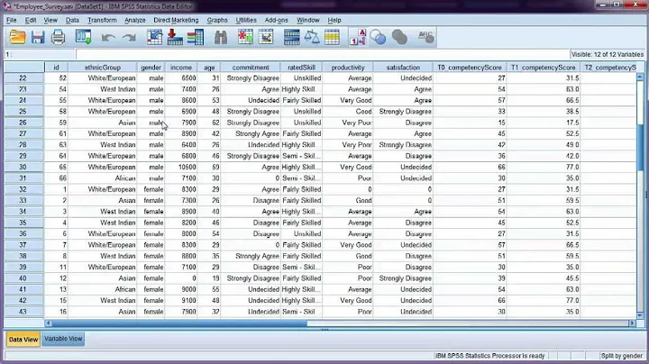Image resolution: width=649 pixels, height=364 pixels.
Task: Click the Go to variable icon
Action: [x=175, y=37]
